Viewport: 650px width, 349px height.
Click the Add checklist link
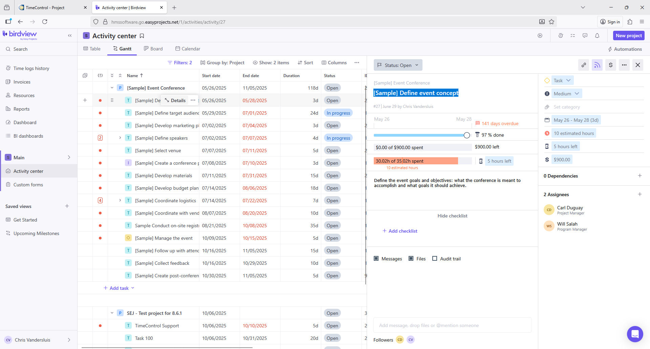(400, 231)
